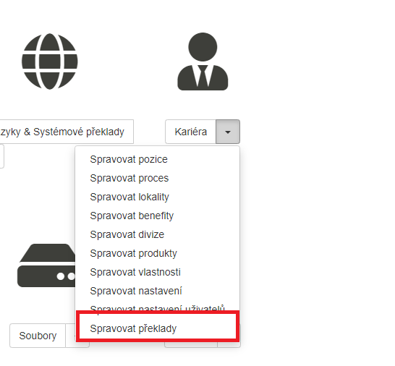Click the globe languages icon
This screenshot has width=395, height=366.
[x=50, y=61]
